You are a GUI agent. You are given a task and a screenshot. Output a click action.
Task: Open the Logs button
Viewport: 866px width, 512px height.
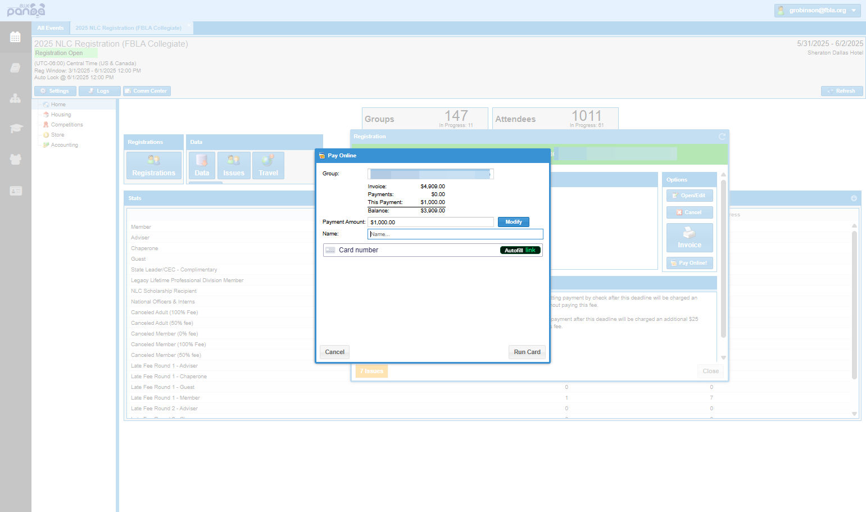point(99,91)
